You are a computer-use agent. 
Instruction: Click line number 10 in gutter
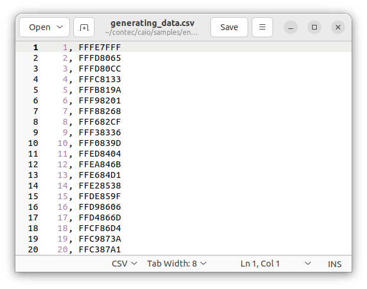click(33, 143)
